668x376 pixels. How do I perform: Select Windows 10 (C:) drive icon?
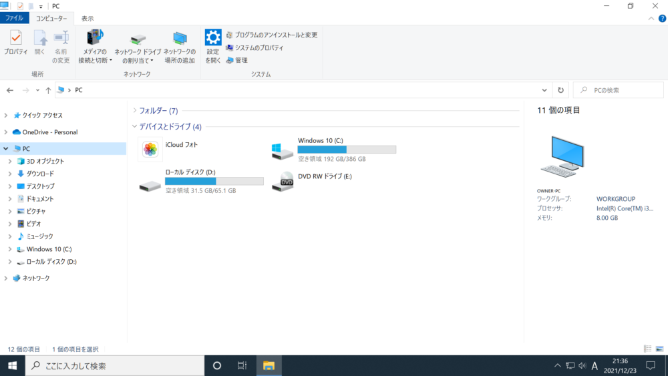(x=283, y=151)
